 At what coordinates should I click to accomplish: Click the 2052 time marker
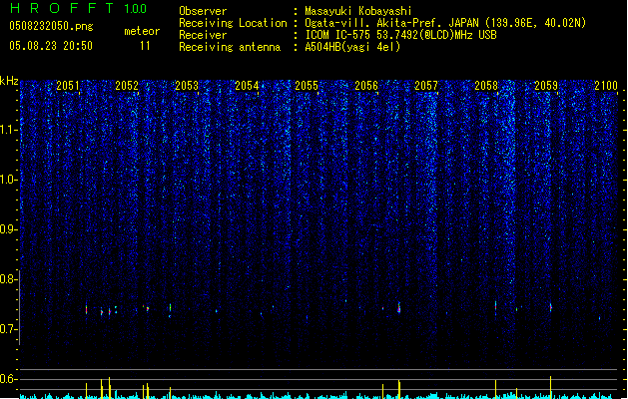pyautogui.click(x=127, y=86)
